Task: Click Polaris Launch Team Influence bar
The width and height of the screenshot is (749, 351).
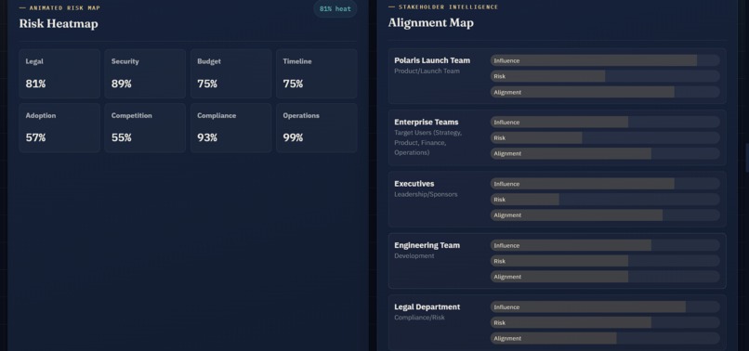Action: tap(605, 60)
